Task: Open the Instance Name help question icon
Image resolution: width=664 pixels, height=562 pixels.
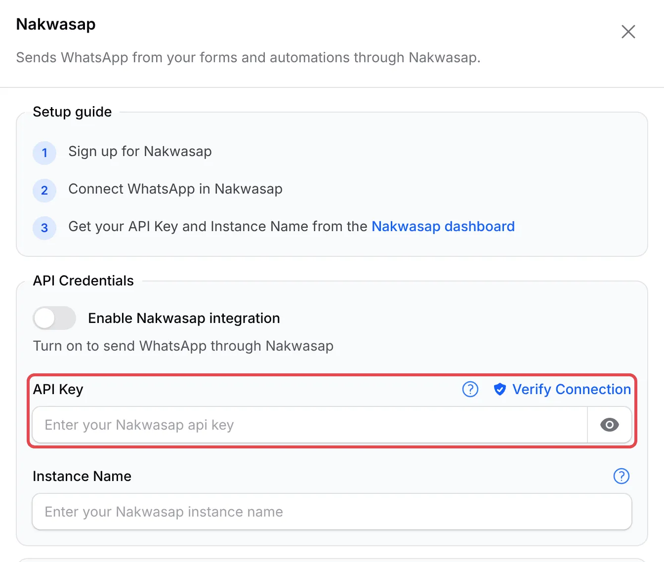Action: click(622, 476)
